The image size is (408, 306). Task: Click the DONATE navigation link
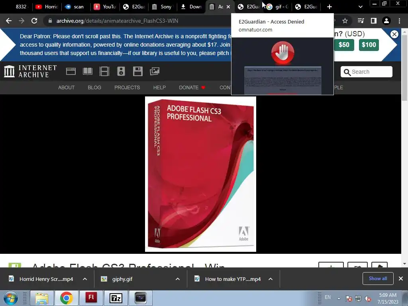192,87
